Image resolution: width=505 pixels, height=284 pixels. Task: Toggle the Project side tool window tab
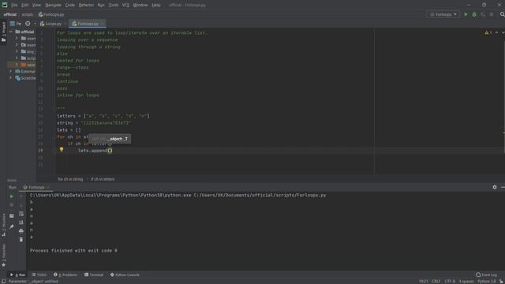click(x=3, y=32)
